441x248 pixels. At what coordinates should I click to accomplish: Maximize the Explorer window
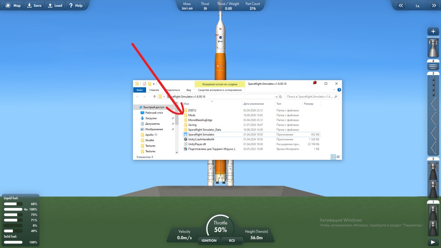[326, 84]
